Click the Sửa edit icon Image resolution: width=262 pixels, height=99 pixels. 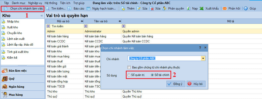[x=138, y=9]
